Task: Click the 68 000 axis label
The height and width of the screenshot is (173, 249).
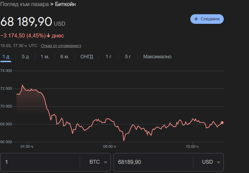Action: coord(6,124)
